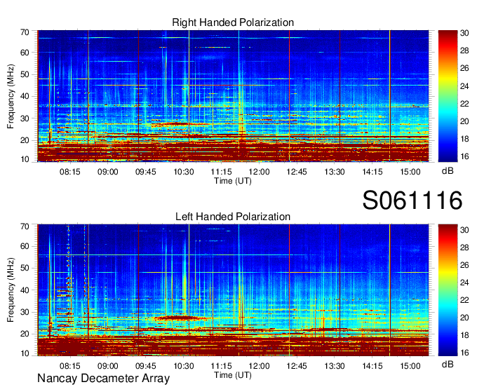
Task: Click the Left Handed Polarization title
Action: 233,217
